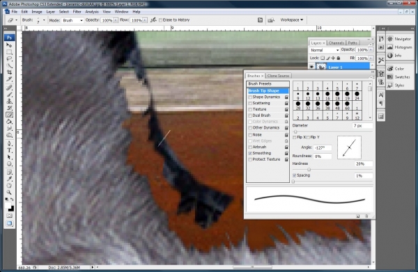Enable the Shape Dynamics checkbox

(x=250, y=97)
